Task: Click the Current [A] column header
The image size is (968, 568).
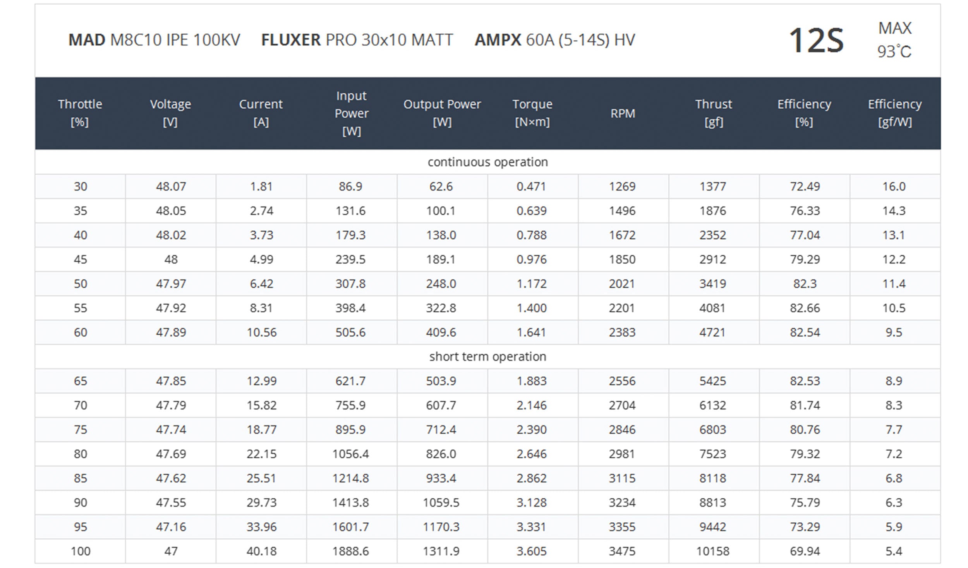Action: pos(261,113)
